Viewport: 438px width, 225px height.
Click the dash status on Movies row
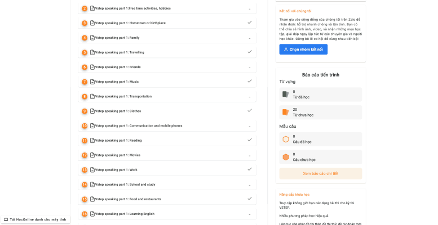(x=250, y=156)
